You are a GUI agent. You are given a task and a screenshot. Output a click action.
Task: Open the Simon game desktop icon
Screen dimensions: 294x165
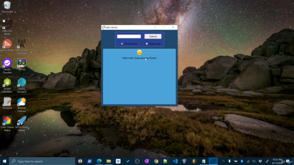click(x=22, y=65)
